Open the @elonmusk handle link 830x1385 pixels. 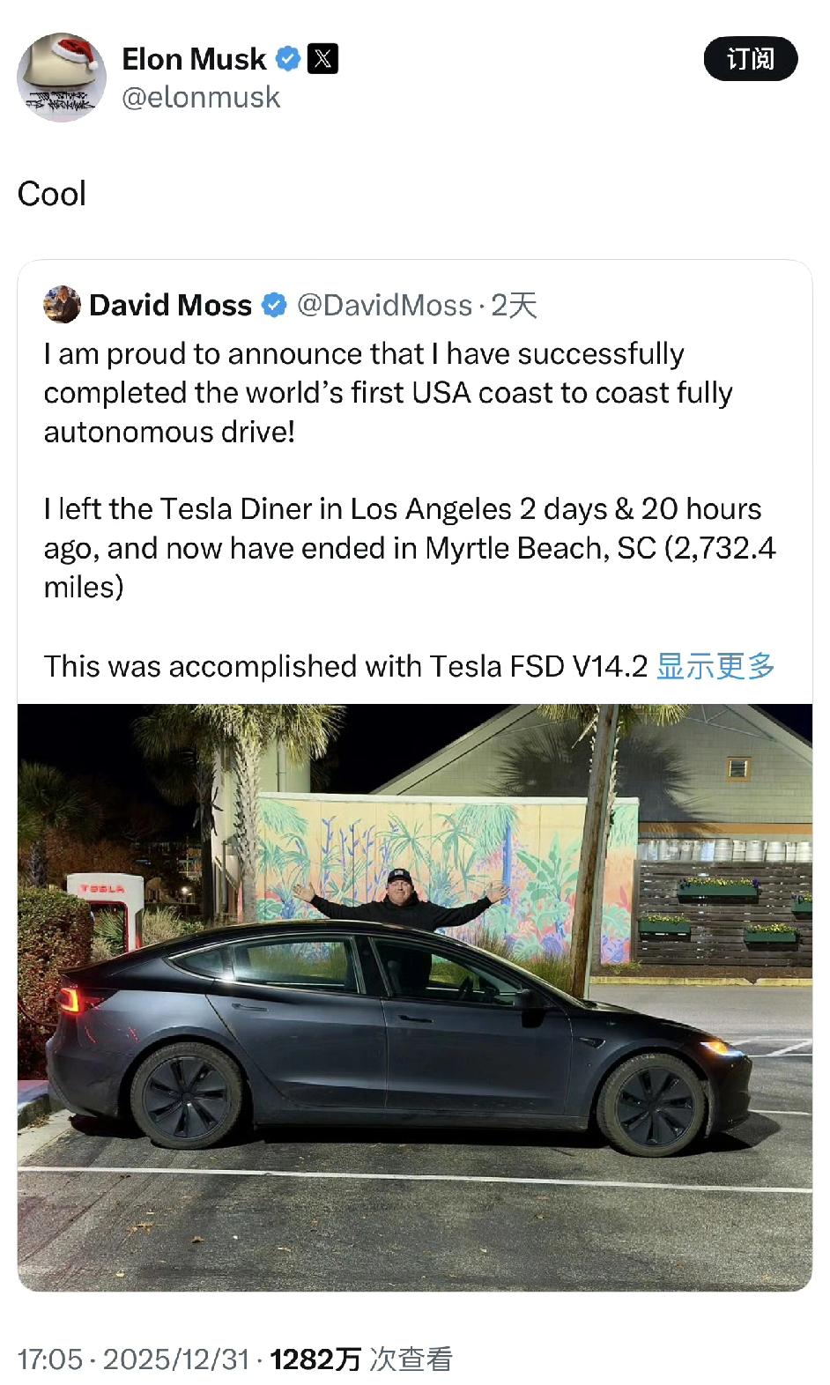coord(201,97)
